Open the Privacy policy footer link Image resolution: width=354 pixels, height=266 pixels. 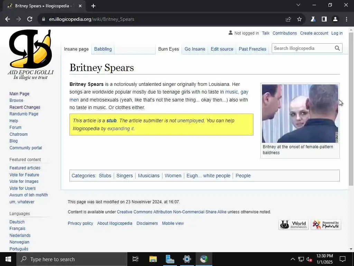point(80,223)
